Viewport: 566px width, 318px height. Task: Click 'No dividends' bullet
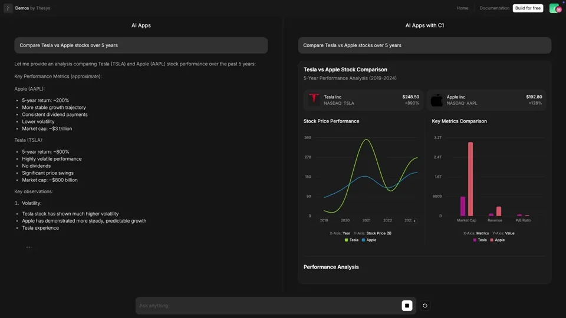37,166
